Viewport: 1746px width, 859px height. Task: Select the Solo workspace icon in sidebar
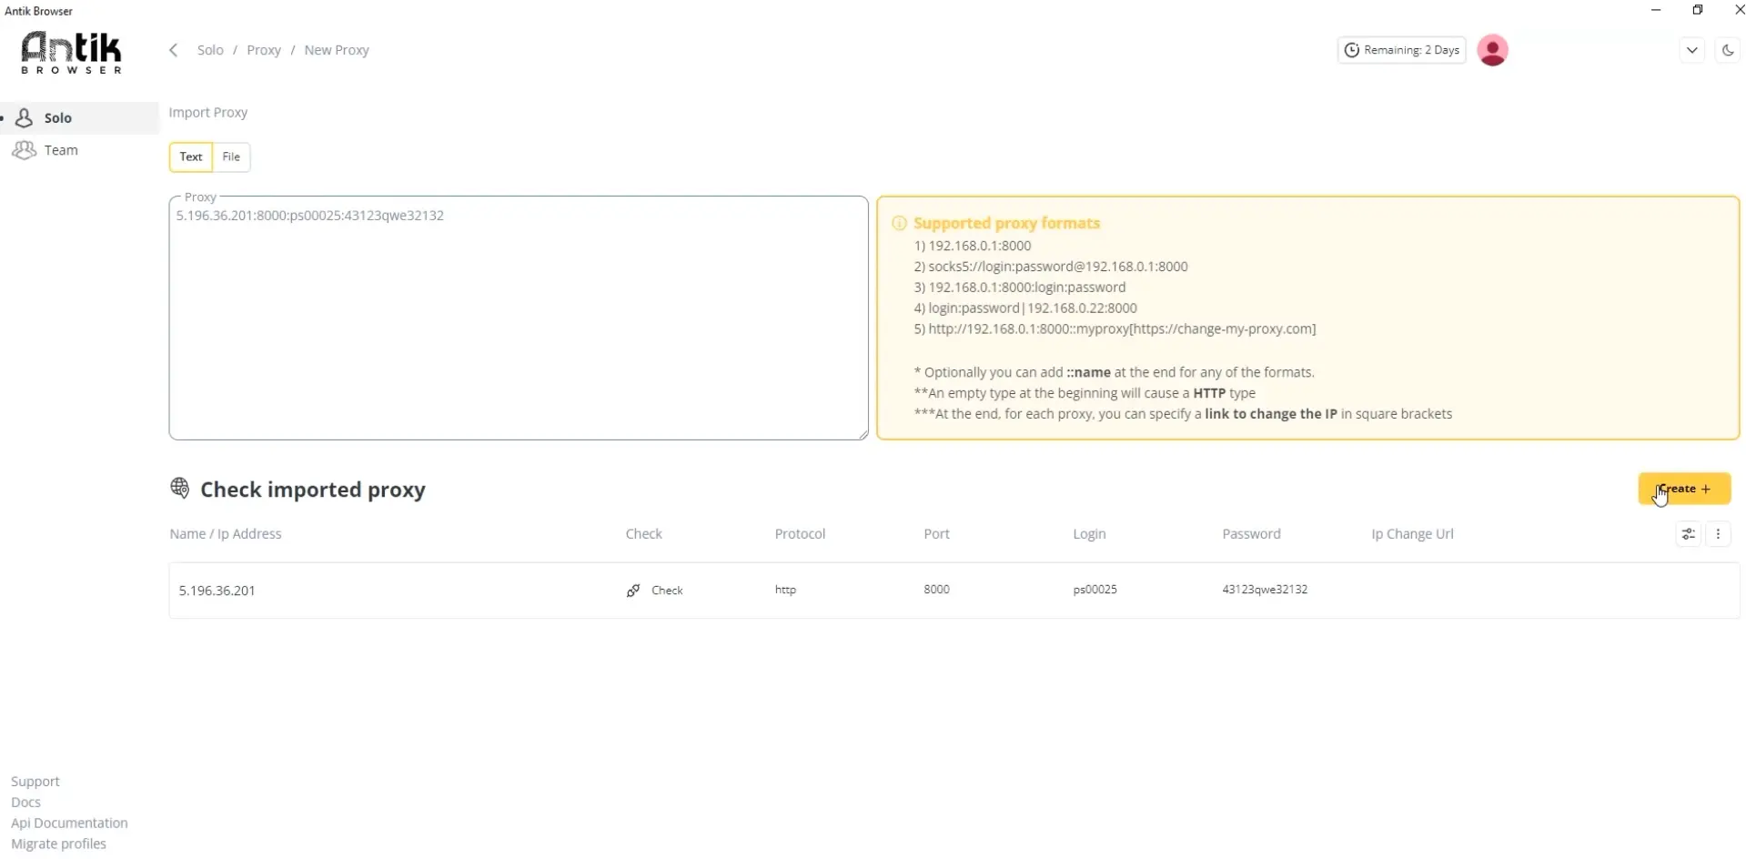[23, 117]
